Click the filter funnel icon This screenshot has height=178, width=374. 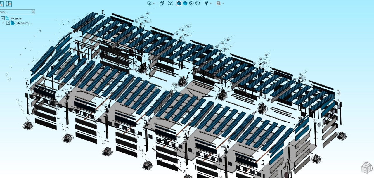206,3
